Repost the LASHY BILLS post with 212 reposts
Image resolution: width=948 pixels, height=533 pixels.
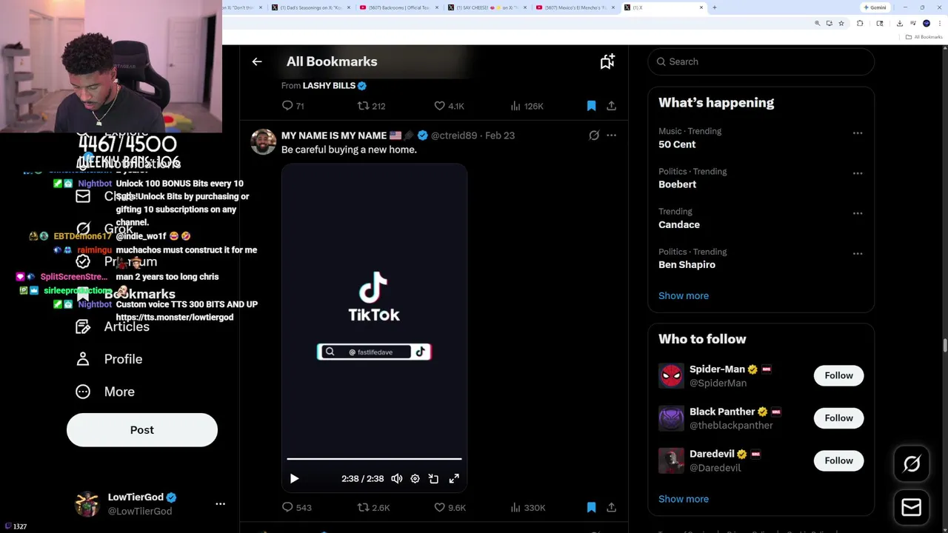[371, 106]
